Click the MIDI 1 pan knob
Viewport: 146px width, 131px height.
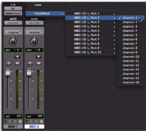coord(13,41)
